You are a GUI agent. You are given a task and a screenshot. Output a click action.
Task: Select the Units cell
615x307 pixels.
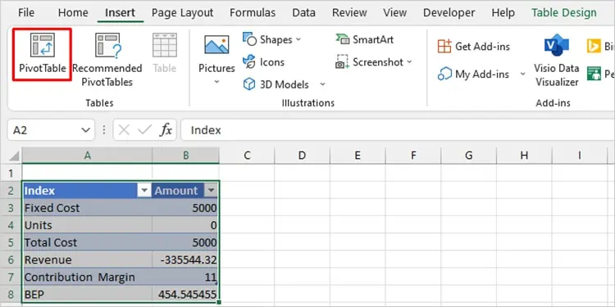[87, 225]
